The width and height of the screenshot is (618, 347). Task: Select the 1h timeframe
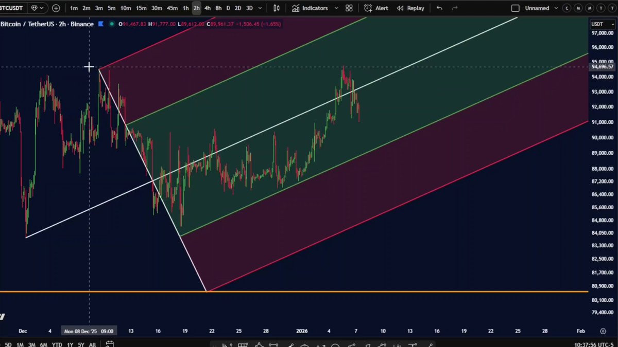click(185, 8)
